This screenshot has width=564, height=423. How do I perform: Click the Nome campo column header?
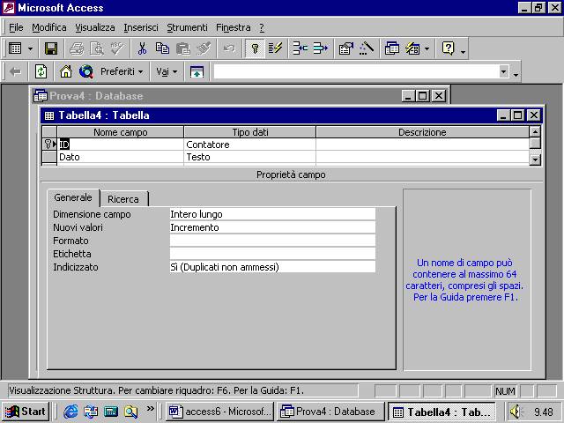pos(120,132)
